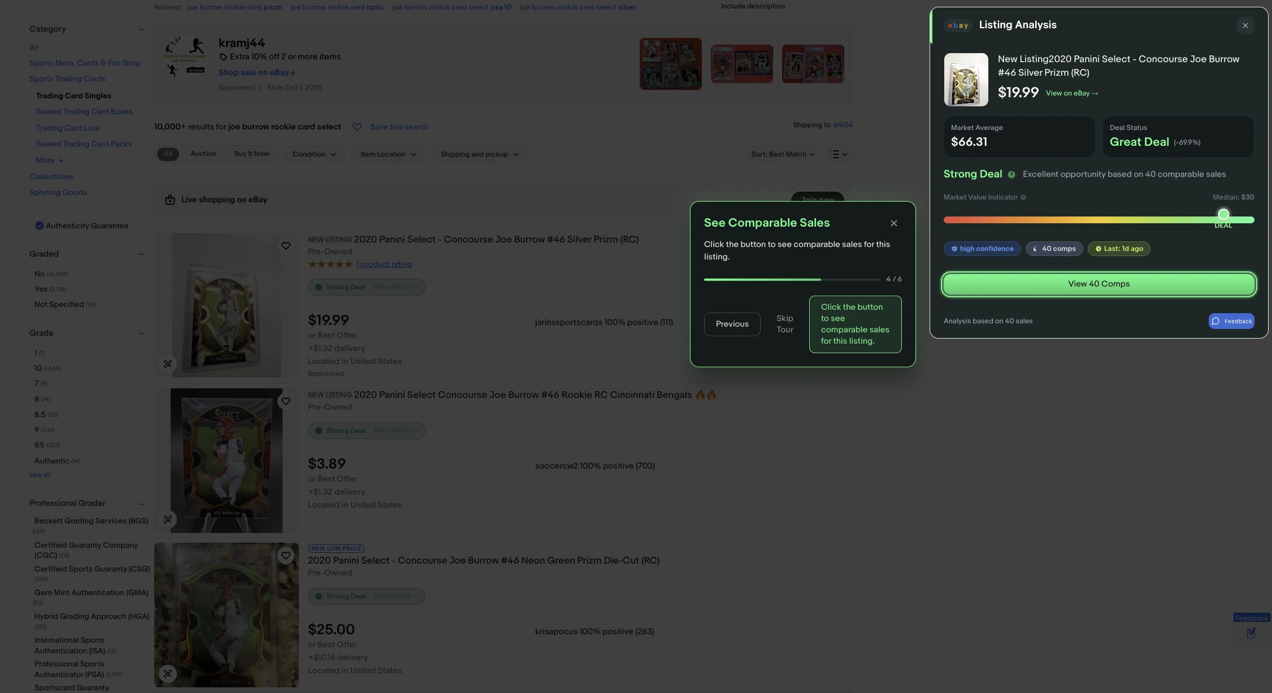Image resolution: width=1272 pixels, height=693 pixels.
Task: Click image search icon on first listing
Action: click(168, 364)
